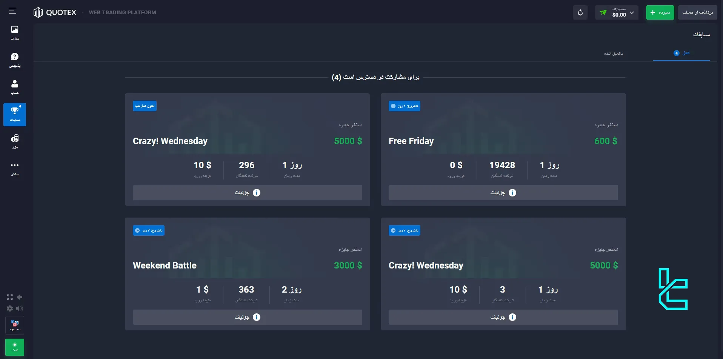
Task: Open the hamburger menu icon
Action: (x=12, y=11)
